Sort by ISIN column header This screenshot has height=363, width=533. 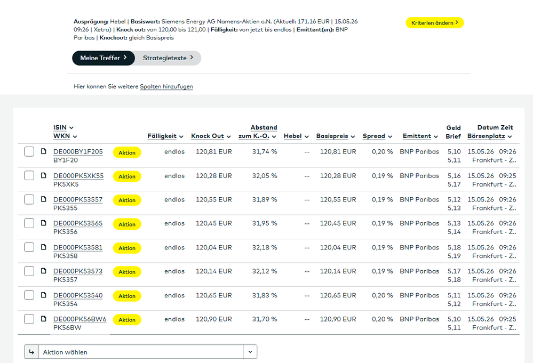pyautogui.click(x=63, y=127)
